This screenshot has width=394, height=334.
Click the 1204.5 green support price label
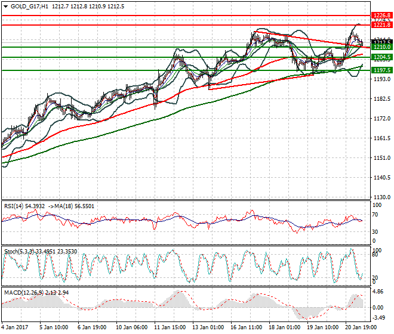pos(381,57)
